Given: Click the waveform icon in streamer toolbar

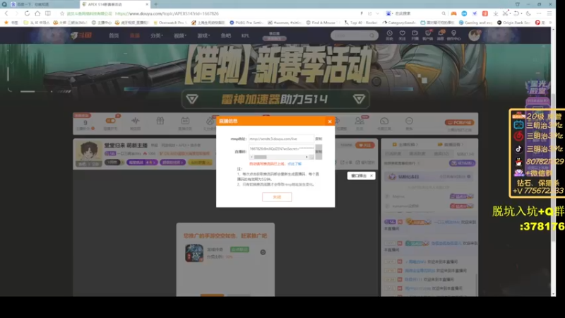Looking at the screenshot, I should 135,121.
